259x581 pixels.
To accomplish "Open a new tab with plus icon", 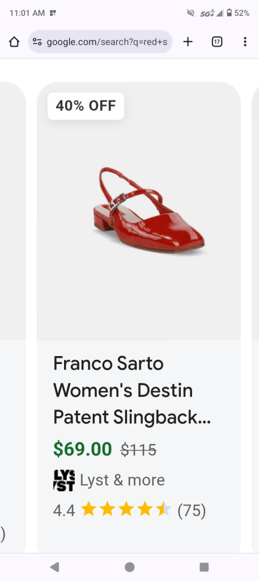I will pyautogui.click(x=188, y=42).
